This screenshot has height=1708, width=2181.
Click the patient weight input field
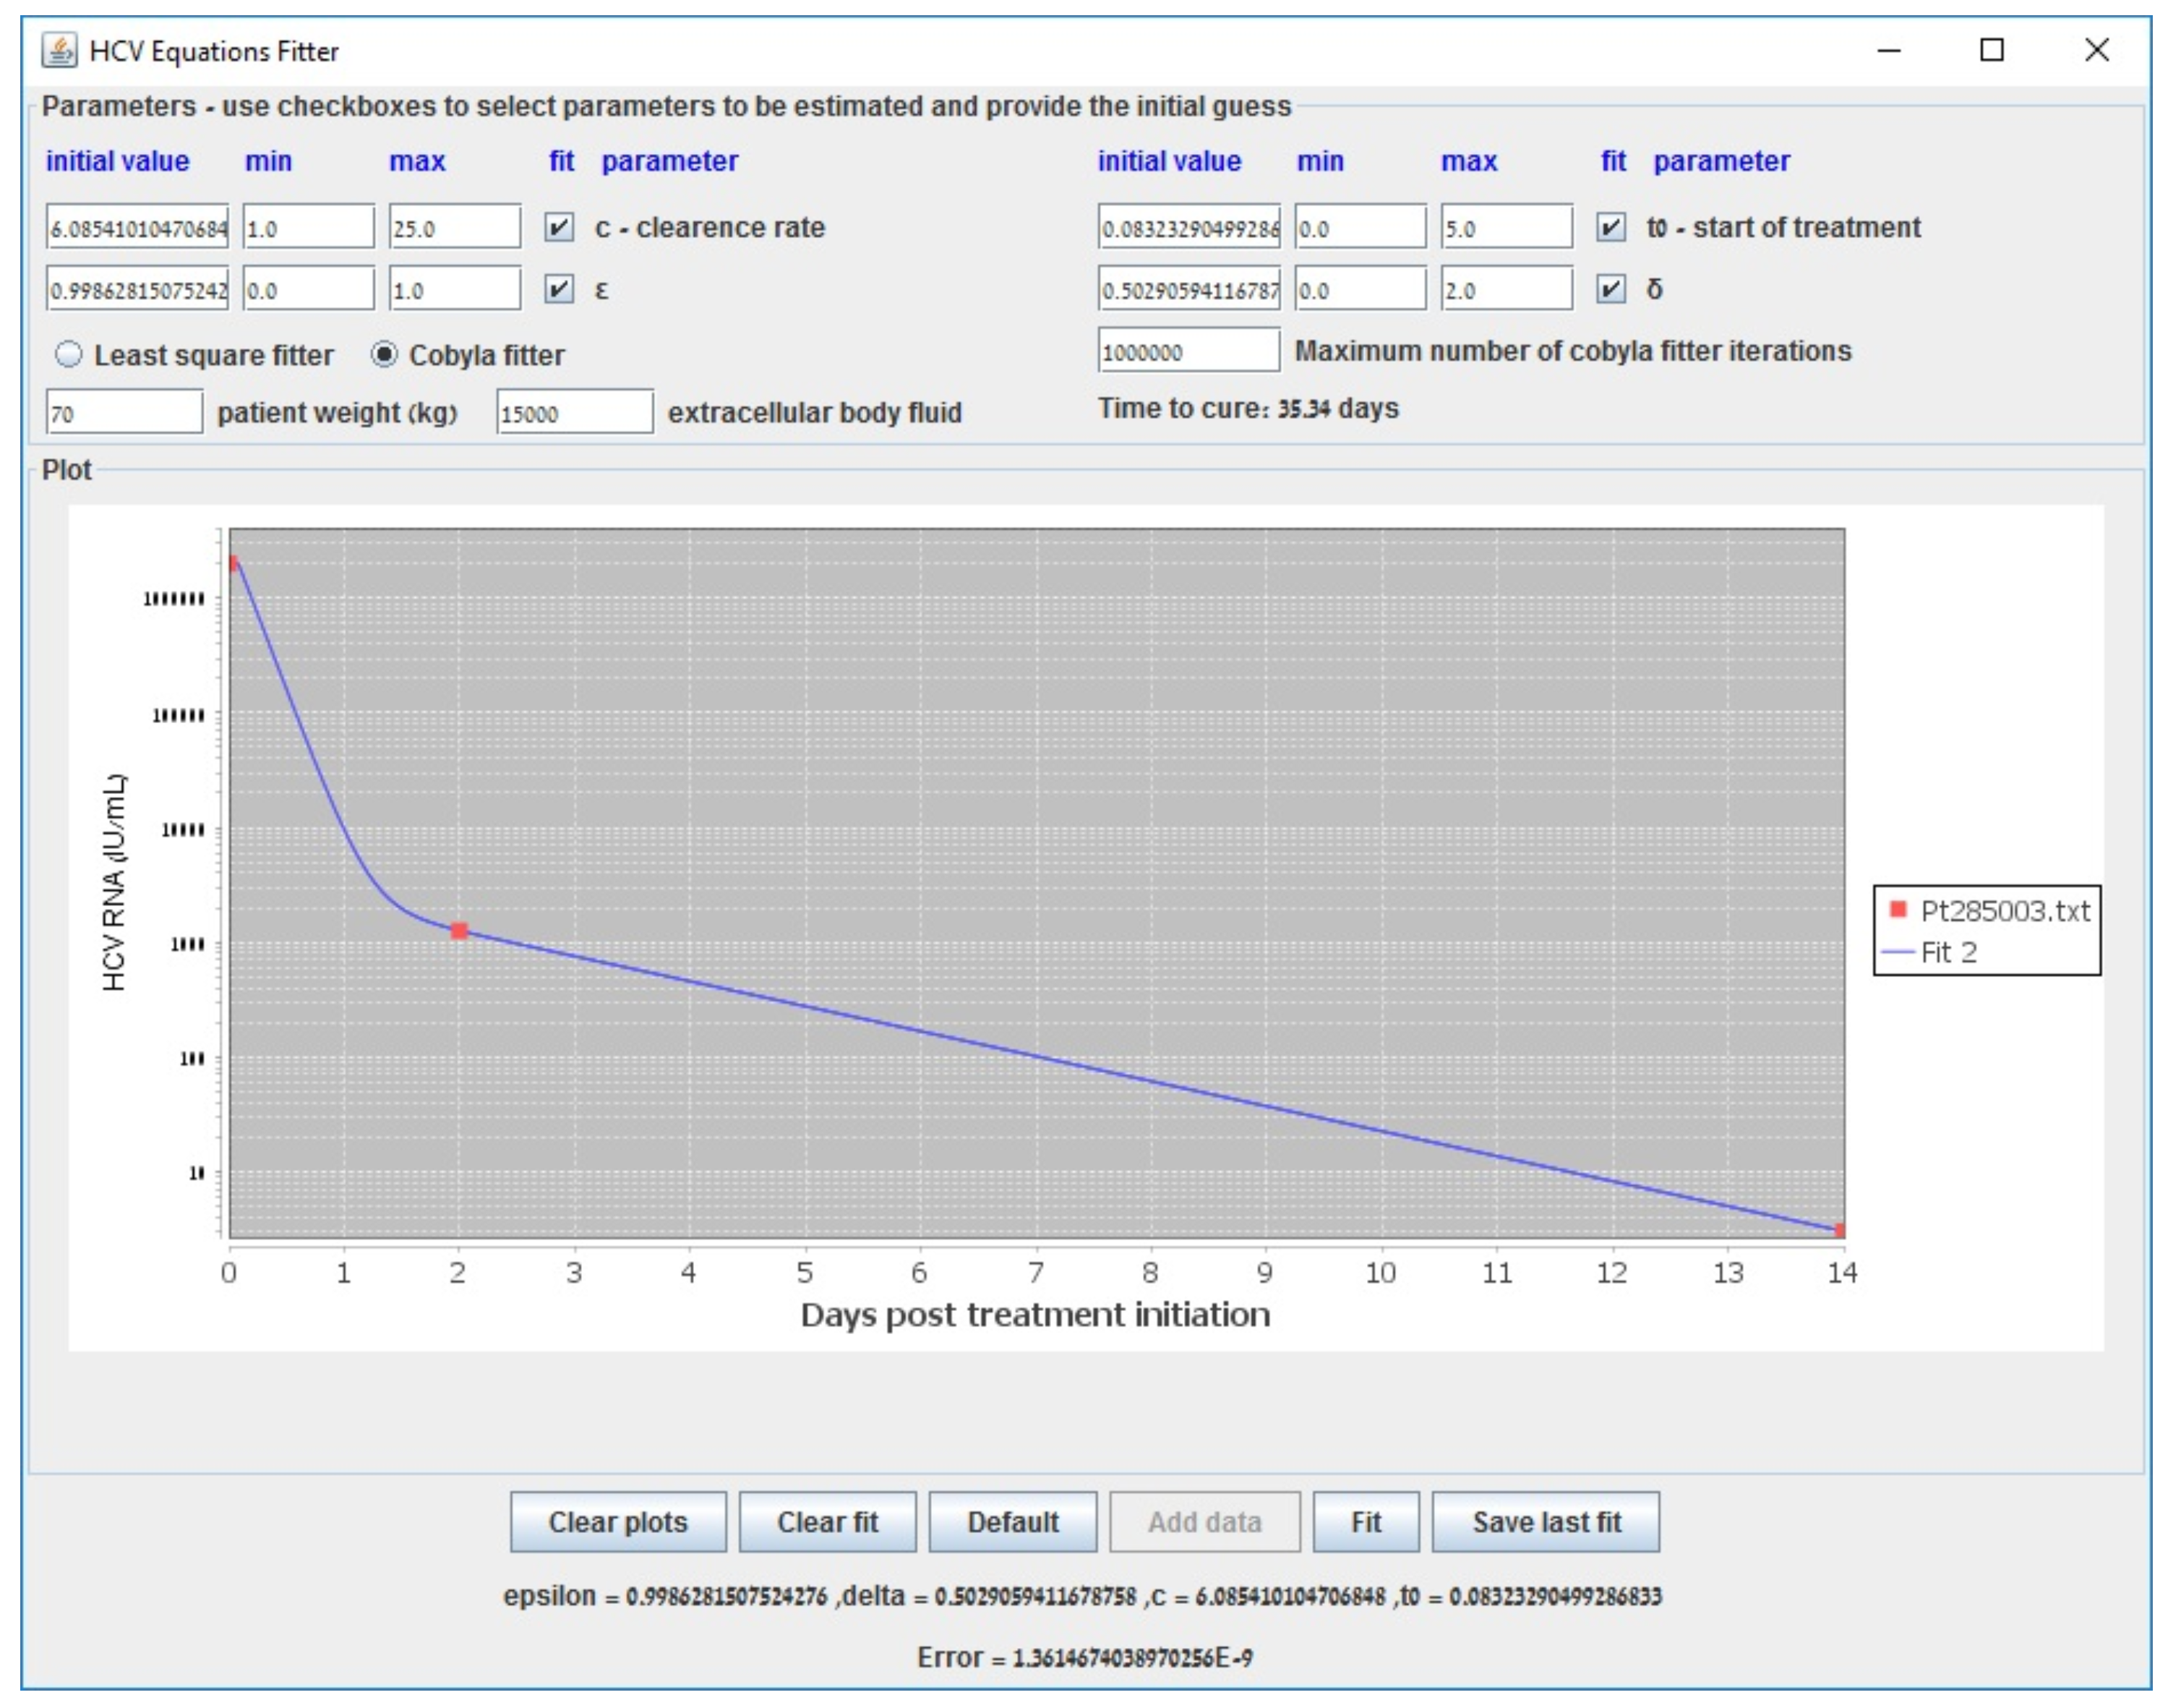[x=124, y=413]
